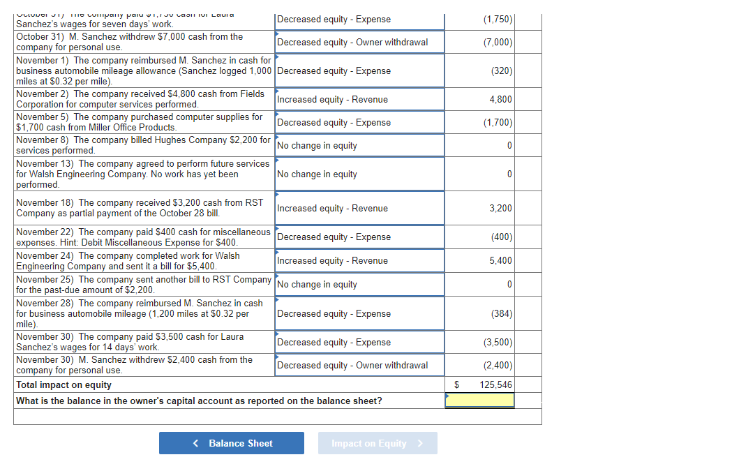
Task: Open the equity dropdown for November 22 miscellaneous expense
Action: pyautogui.click(x=359, y=237)
